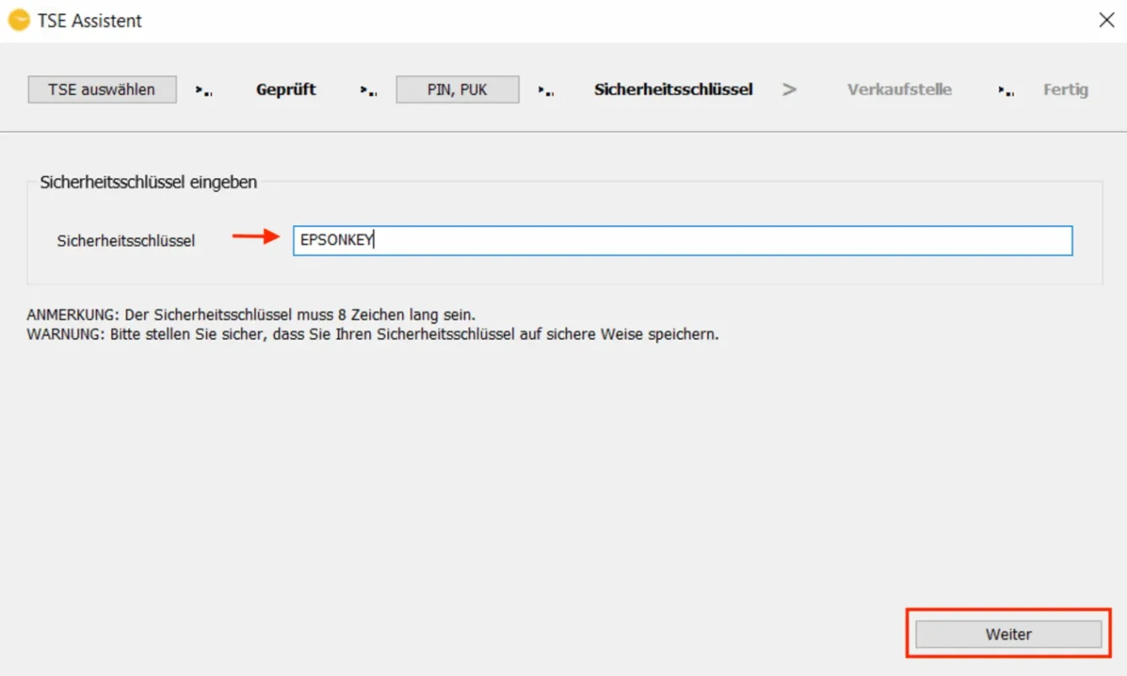1127x676 pixels.
Task: Click into the Sicherheitsschlüssel input field
Action: coord(682,240)
